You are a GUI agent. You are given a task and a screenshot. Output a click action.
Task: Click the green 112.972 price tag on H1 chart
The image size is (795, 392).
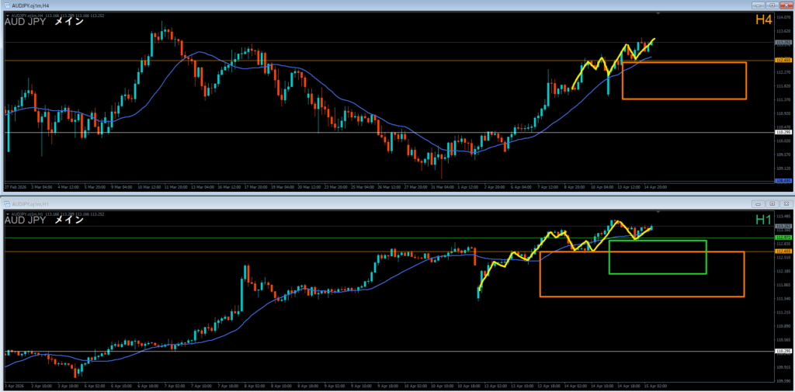(x=783, y=238)
